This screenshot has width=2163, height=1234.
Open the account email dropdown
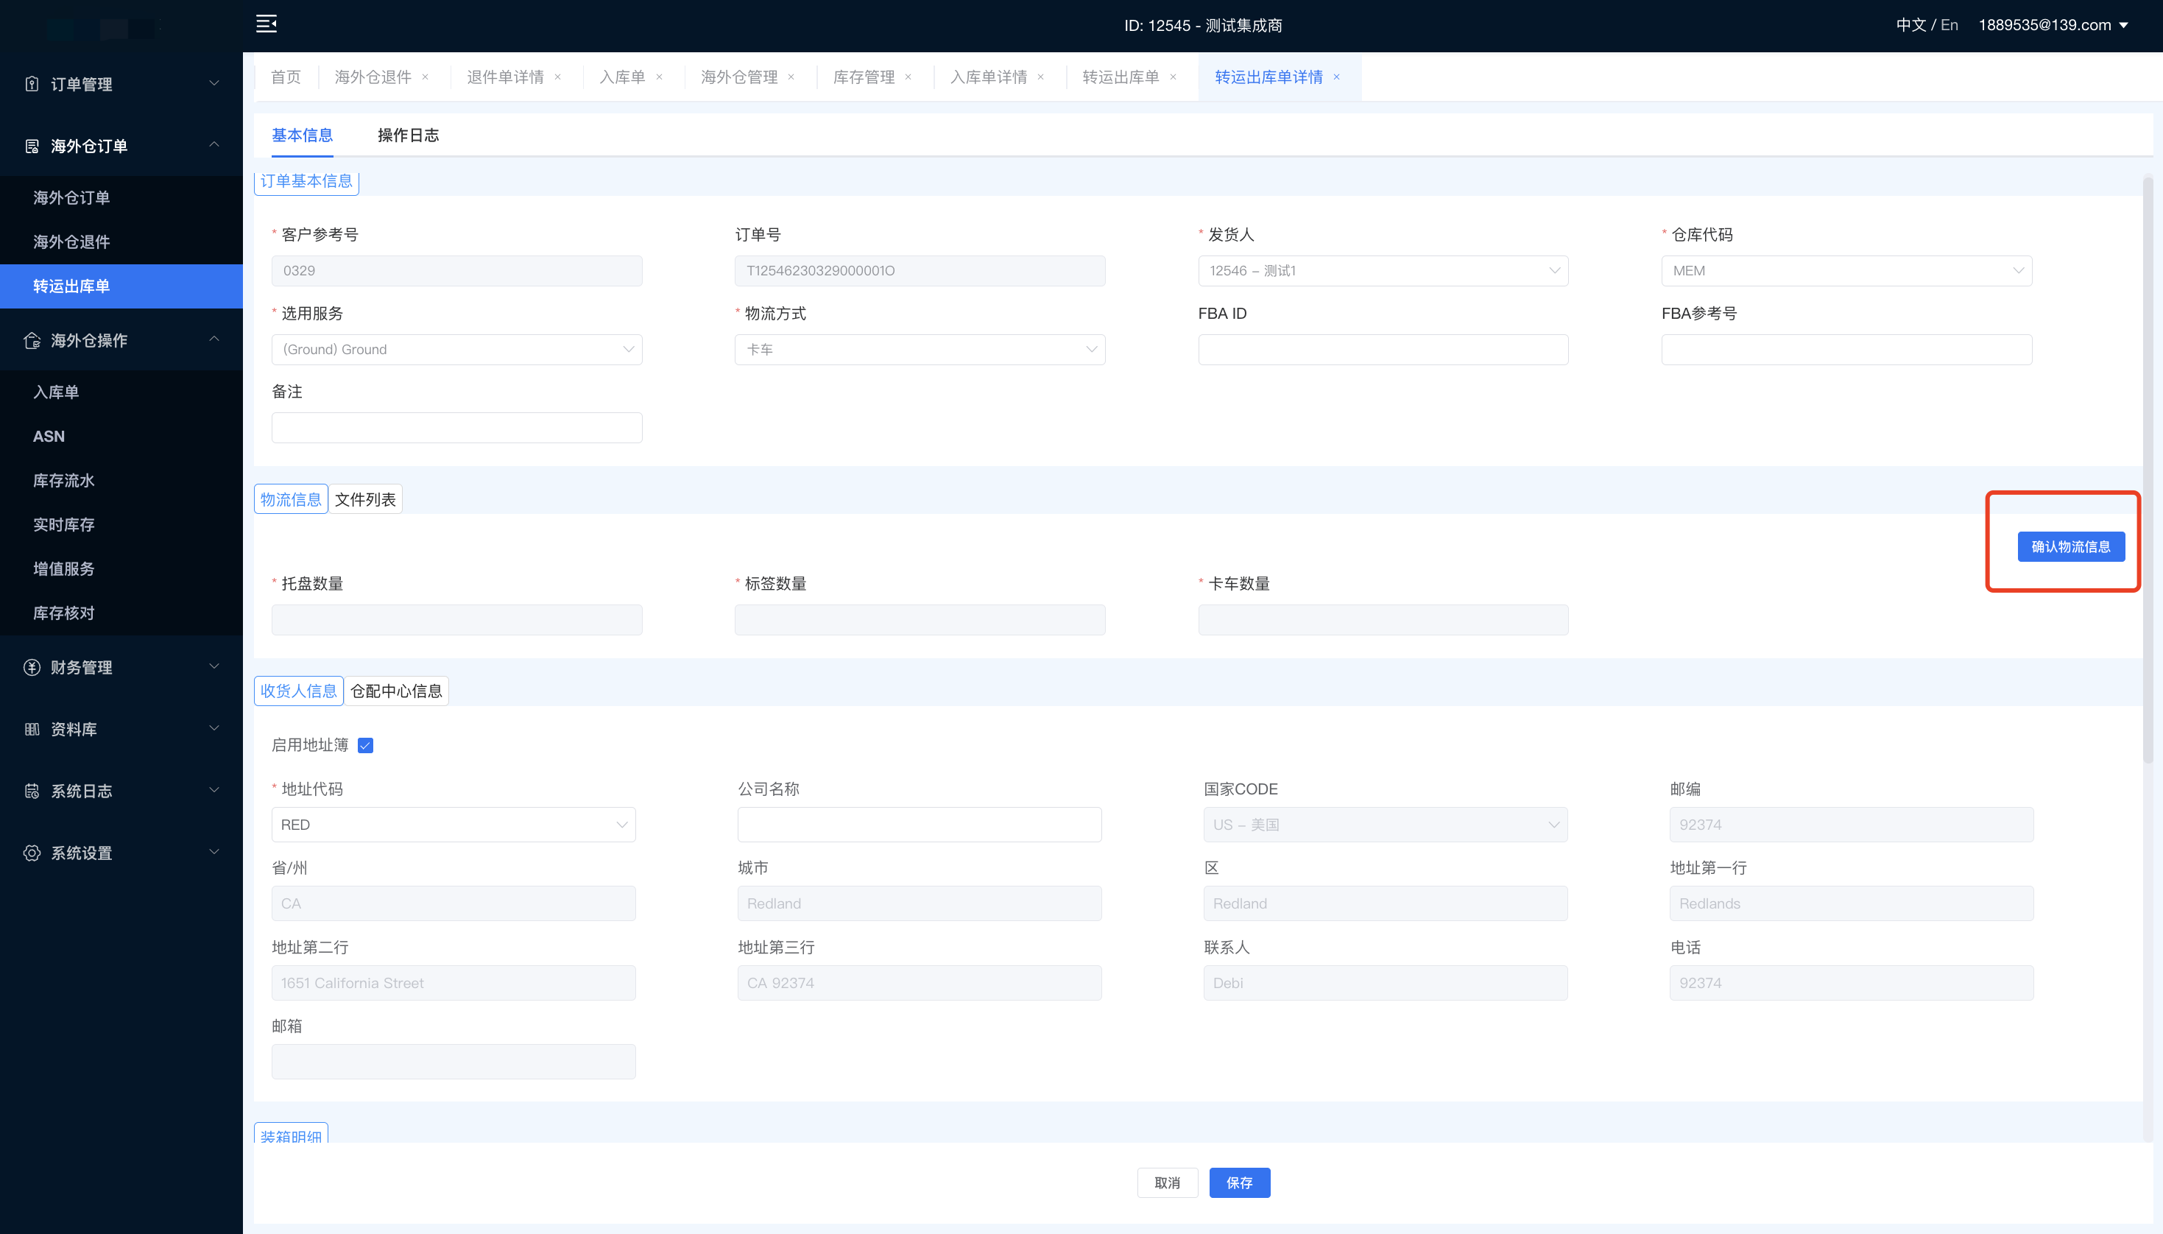click(2054, 24)
